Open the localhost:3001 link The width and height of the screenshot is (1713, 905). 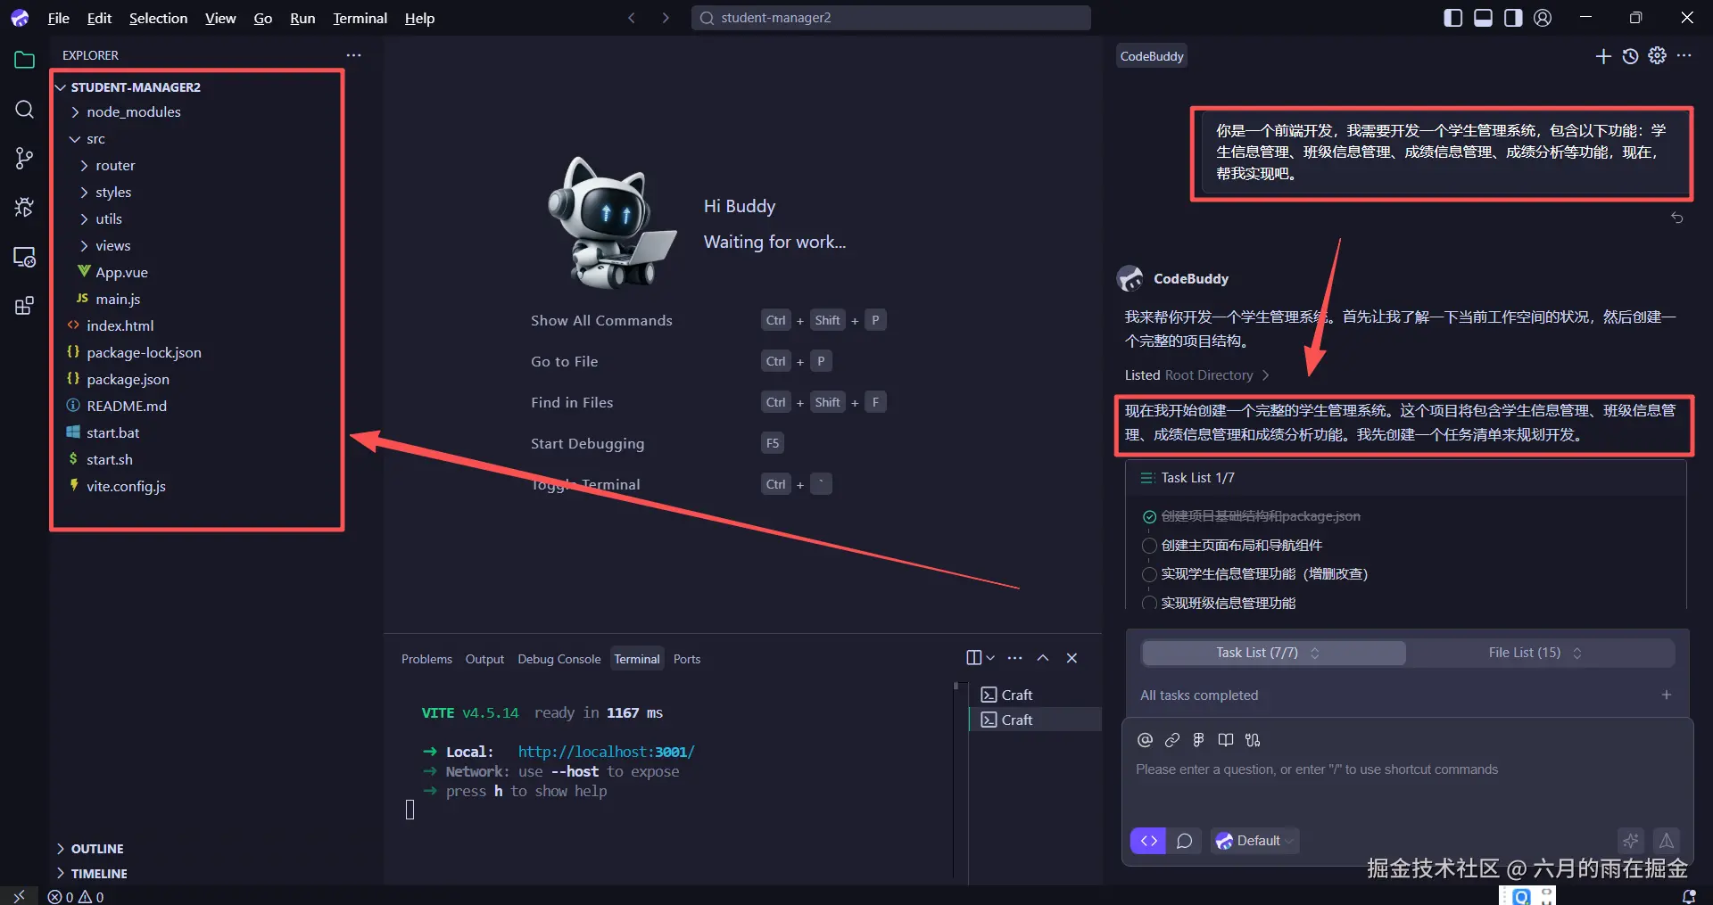click(606, 752)
